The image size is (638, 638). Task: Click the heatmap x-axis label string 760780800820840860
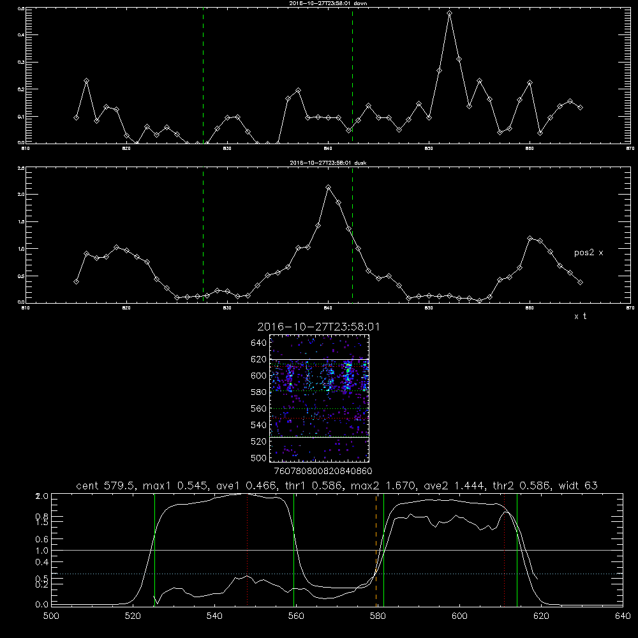tap(323, 471)
